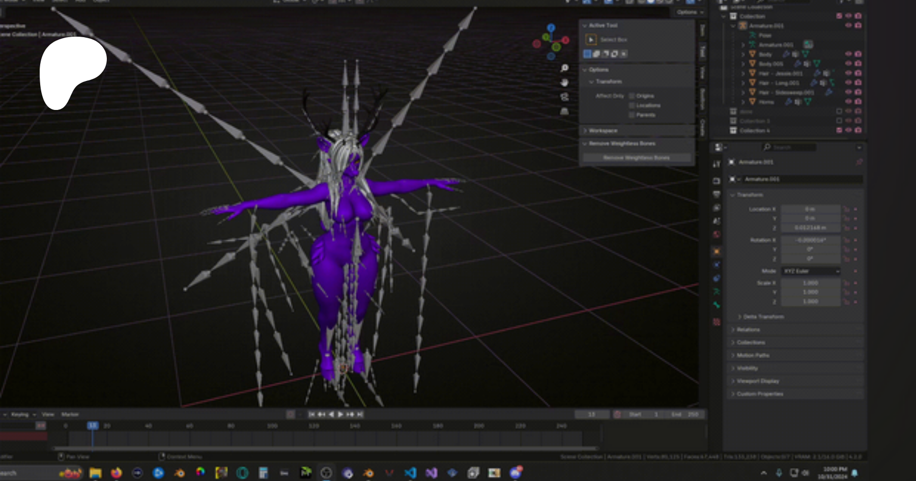The image size is (916, 481).
Task: Open the timeline View menu
Action: point(48,414)
